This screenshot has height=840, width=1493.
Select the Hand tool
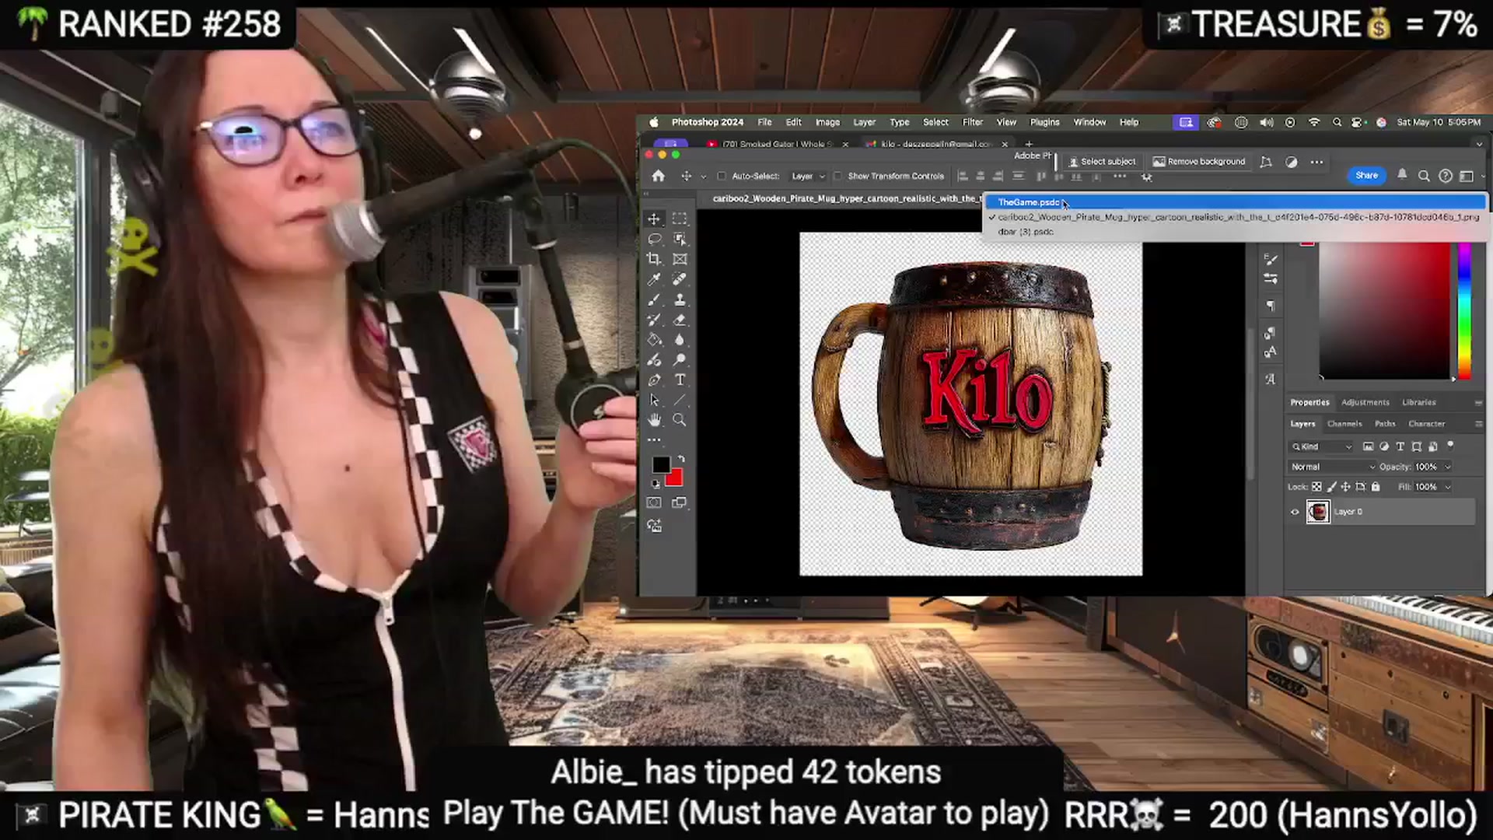pos(654,421)
